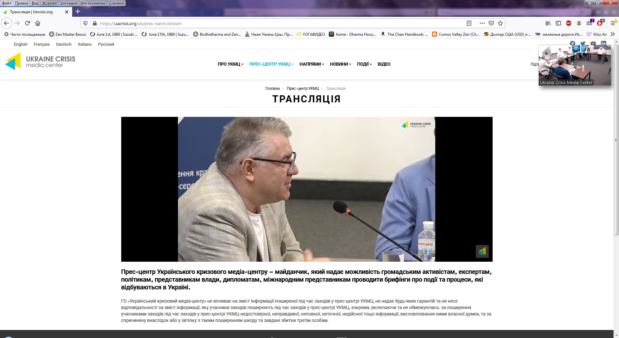Click the vertical page scrollbar thumb

pos(616,140)
